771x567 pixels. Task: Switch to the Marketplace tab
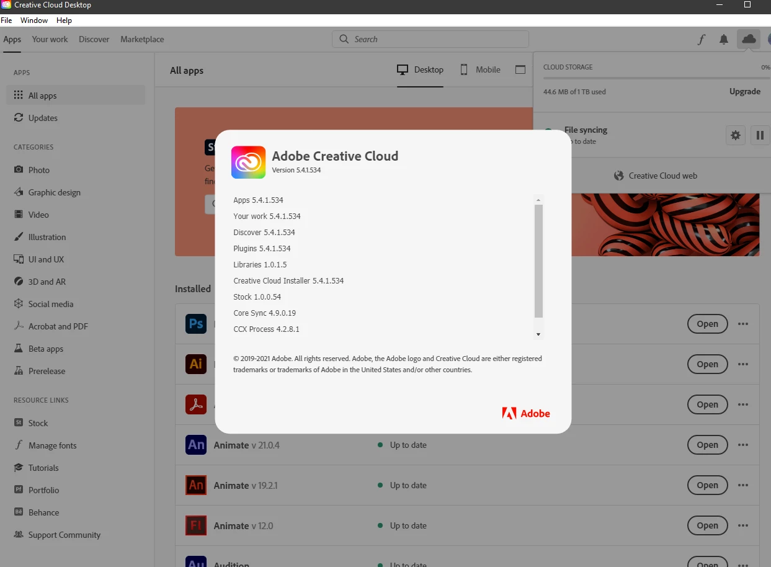[x=142, y=39]
